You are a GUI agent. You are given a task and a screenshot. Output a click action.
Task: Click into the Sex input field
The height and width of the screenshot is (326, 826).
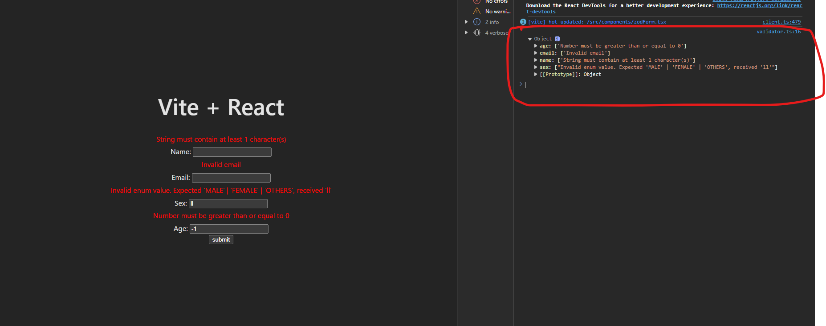228,204
